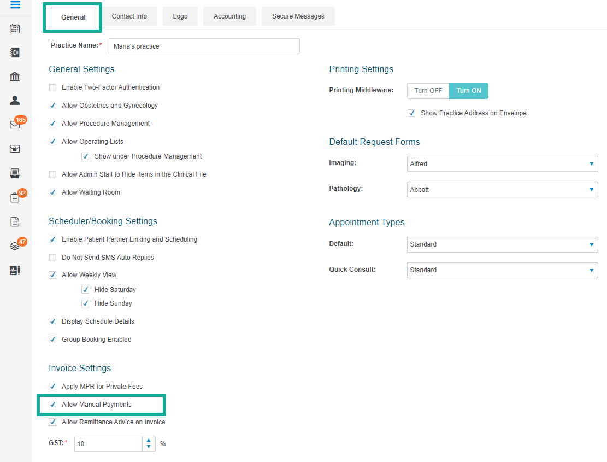Switch to the Contact Info tab
The image size is (607, 462).
[129, 16]
